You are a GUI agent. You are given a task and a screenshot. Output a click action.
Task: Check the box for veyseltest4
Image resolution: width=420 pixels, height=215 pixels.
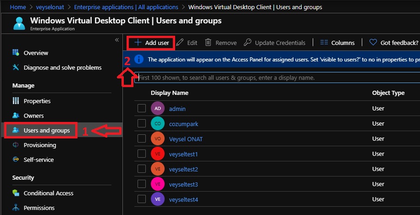141,199
